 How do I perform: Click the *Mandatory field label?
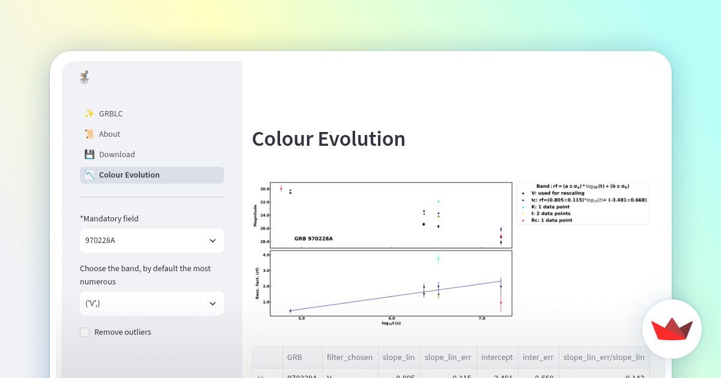(x=109, y=219)
